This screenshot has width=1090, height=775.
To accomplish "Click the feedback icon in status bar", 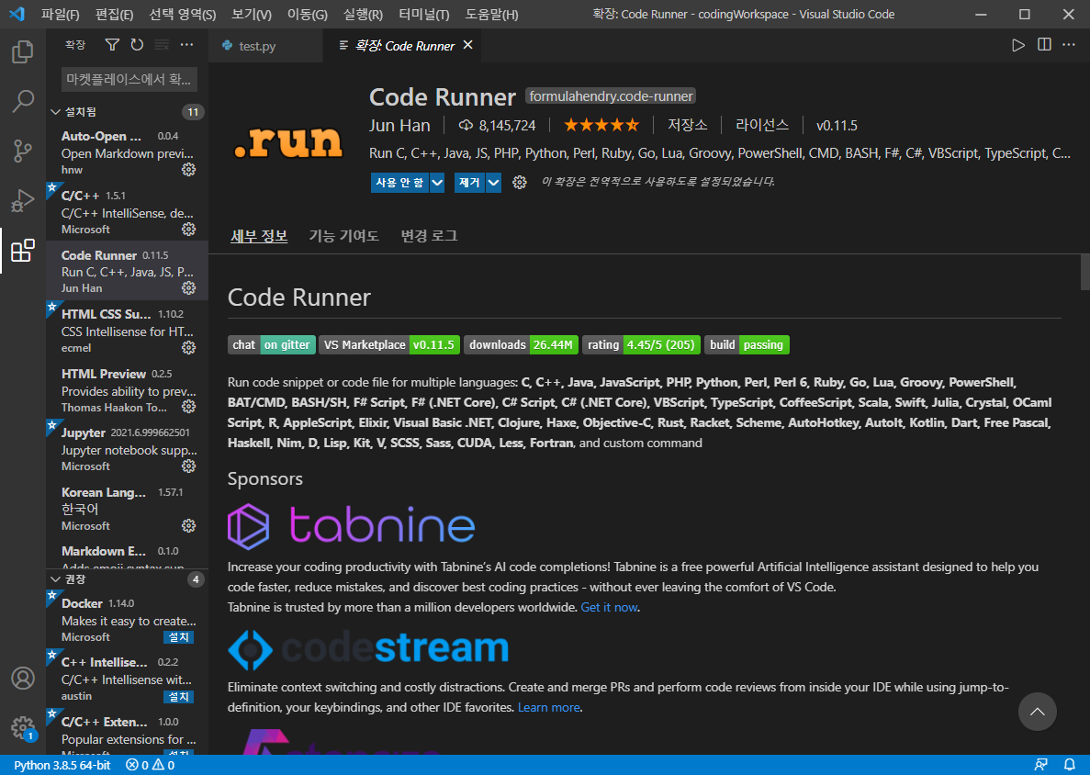I will point(1040,765).
